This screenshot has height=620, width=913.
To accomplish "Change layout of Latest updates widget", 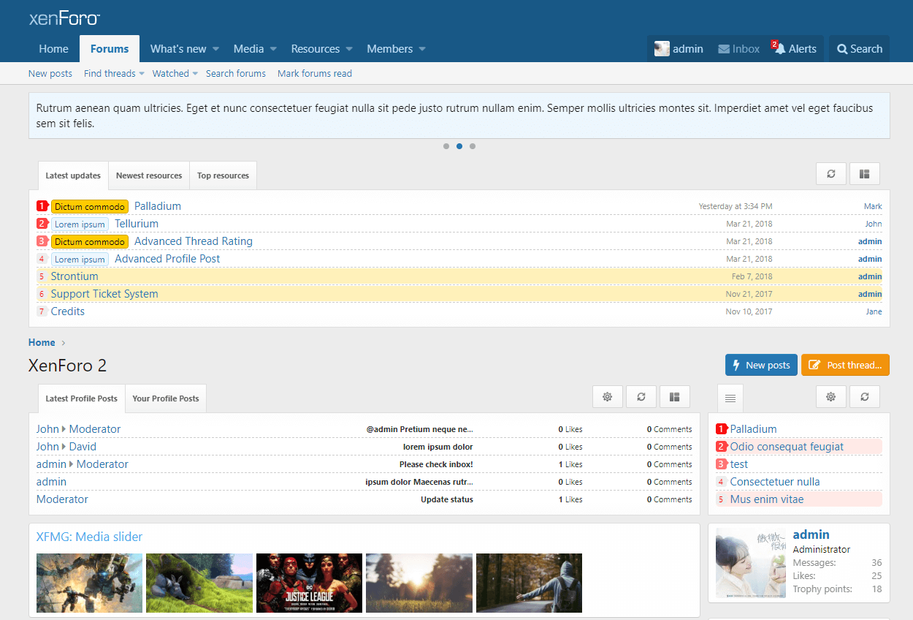I will pyautogui.click(x=865, y=174).
